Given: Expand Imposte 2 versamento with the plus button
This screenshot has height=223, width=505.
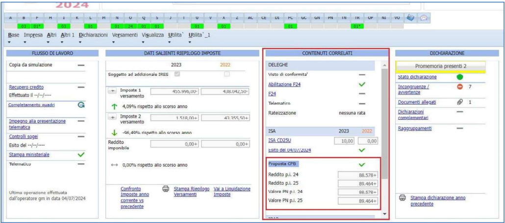Looking at the screenshot, I should tap(113, 117).
